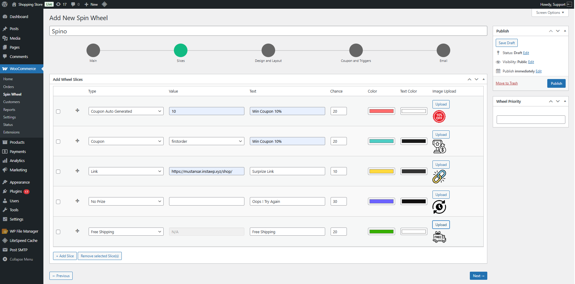Check the Free Shipping slice checkbox
575x284 pixels.
tap(58, 232)
